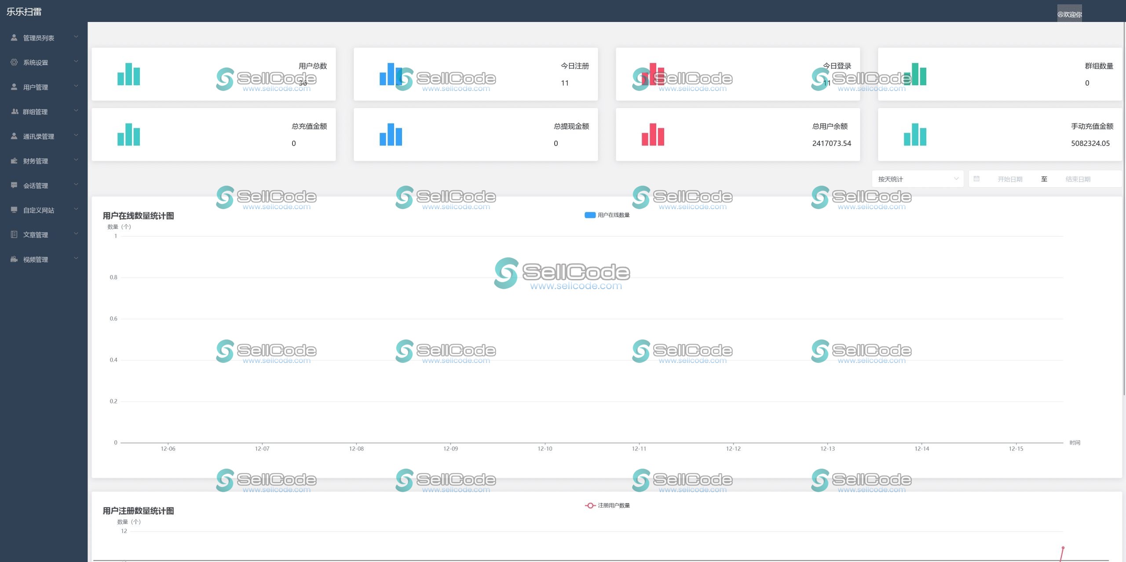Open the 视频管理 menu label

point(36,260)
